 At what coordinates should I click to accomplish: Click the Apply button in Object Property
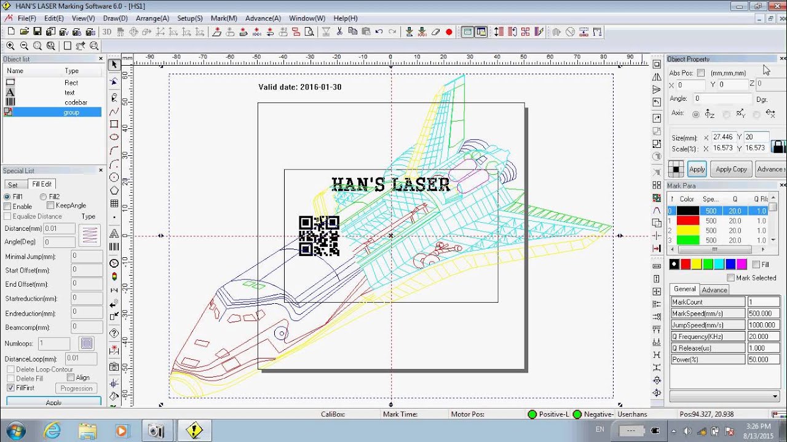(x=697, y=169)
